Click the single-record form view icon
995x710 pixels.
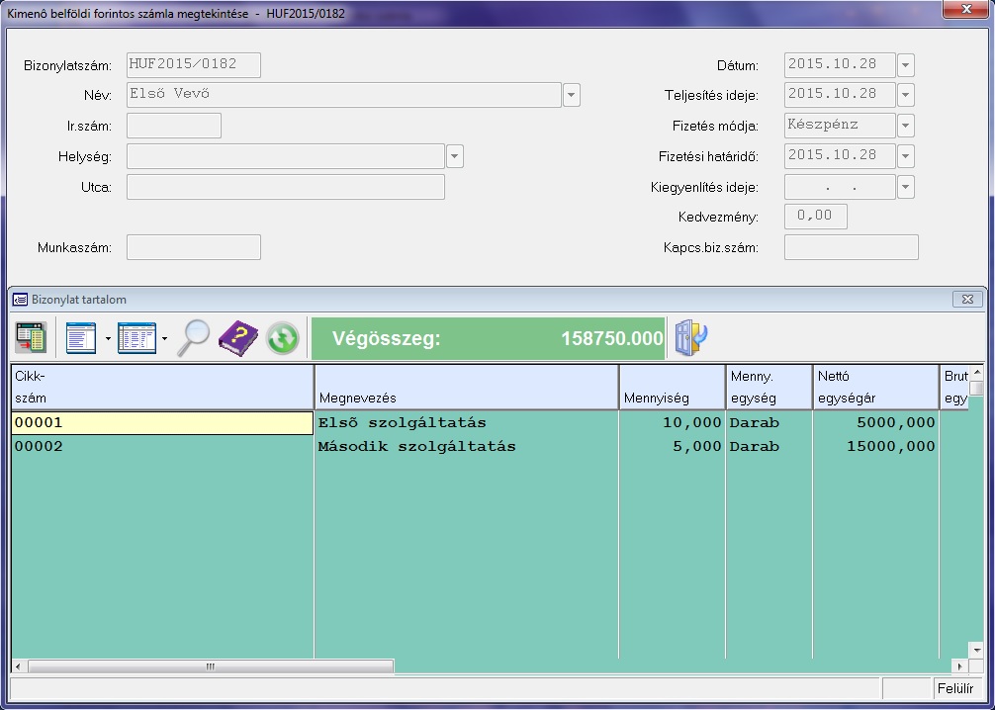pyautogui.click(x=80, y=338)
